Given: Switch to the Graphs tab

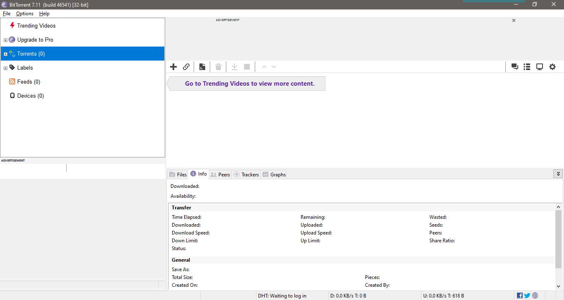Looking at the screenshot, I should tap(274, 174).
